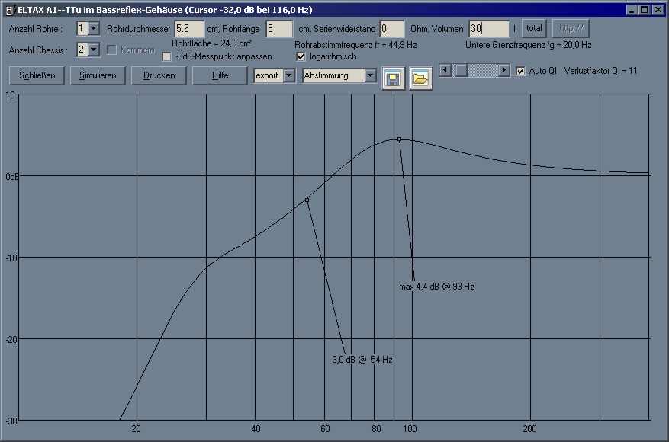
Task: Open Hilfe button
Action: [220, 75]
